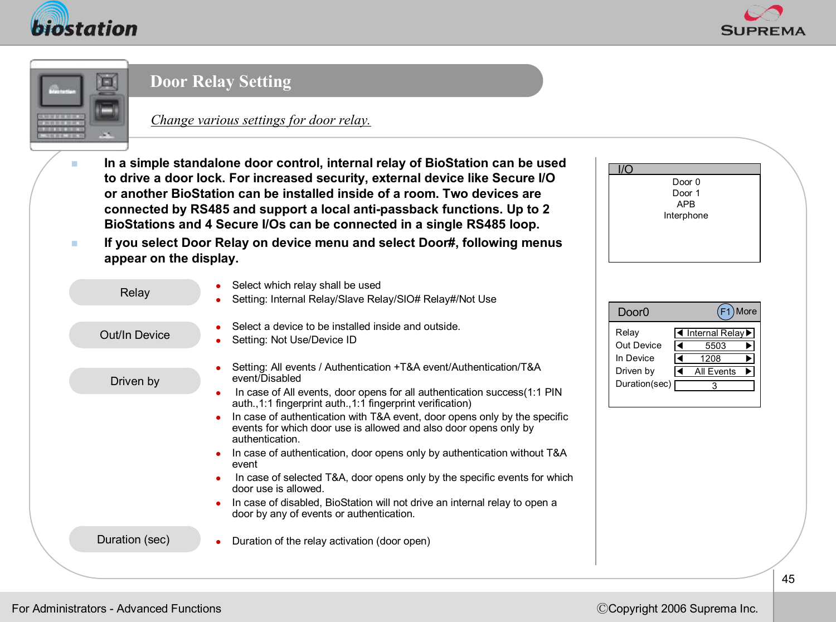Click the BioStation device thumbnail image
Viewport: 836px width, 622px height.
pos(79,105)
